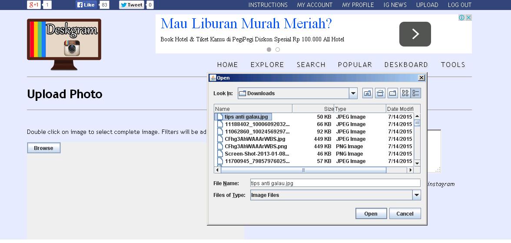Click the Image Files type combo box
This screenshot has height=243, width=511.
coord(335,195)
